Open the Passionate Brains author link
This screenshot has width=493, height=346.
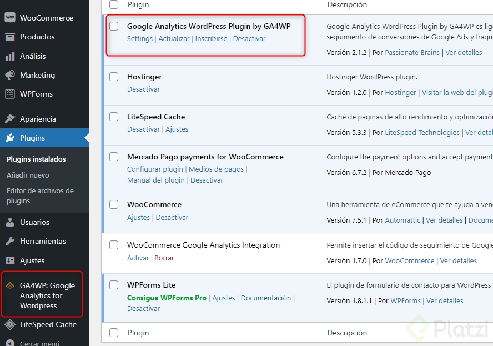(x=412, y=53)
